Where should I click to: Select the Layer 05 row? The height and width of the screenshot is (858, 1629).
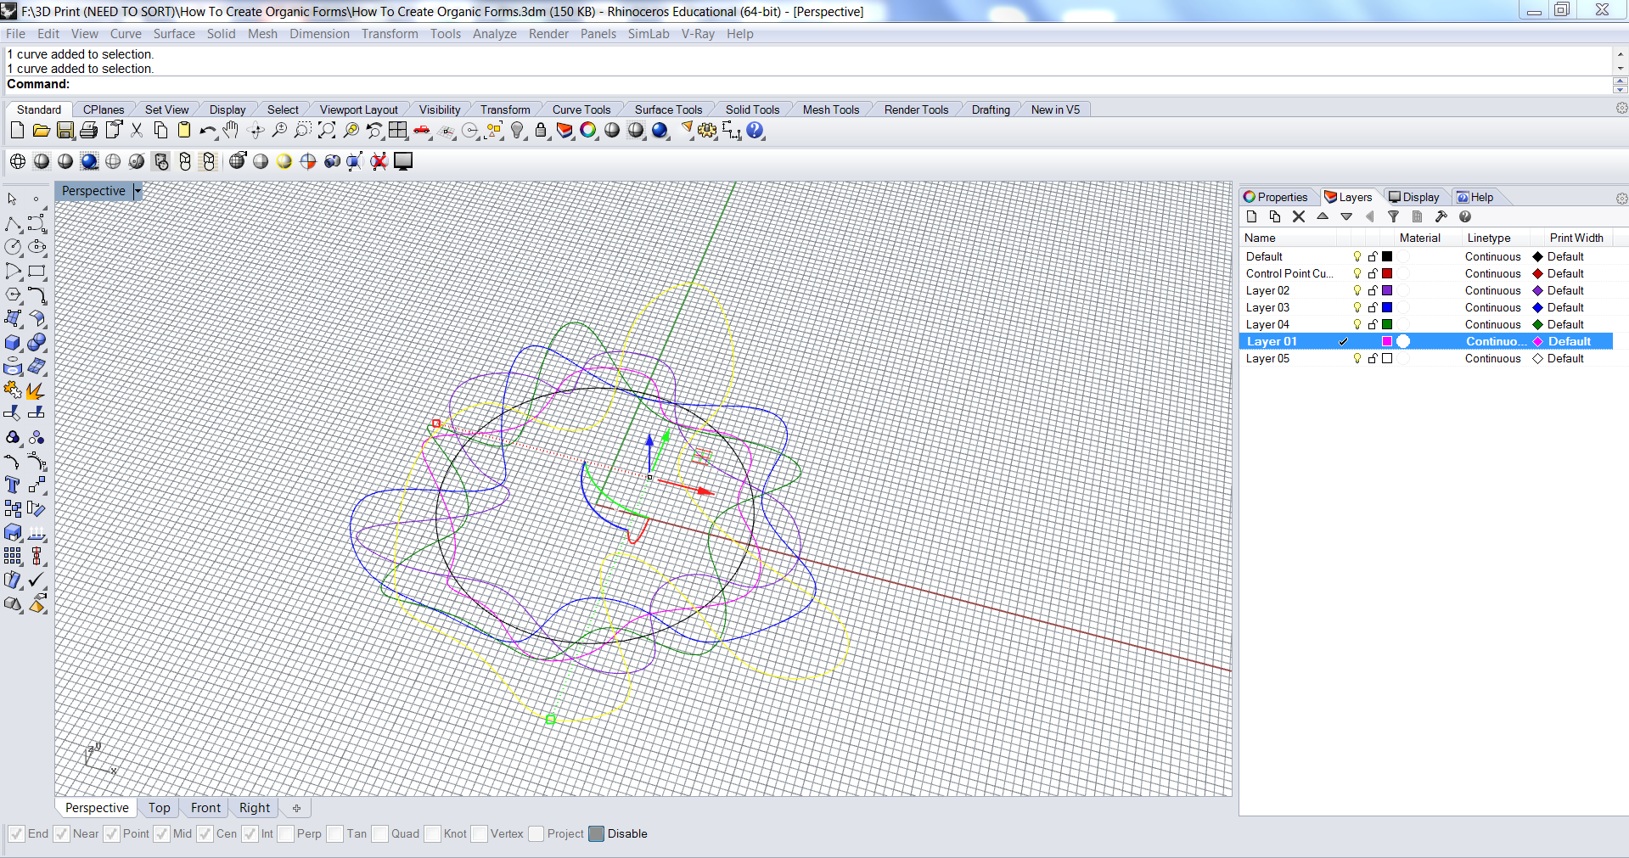pyautogui.click(x=1426, y=358)
